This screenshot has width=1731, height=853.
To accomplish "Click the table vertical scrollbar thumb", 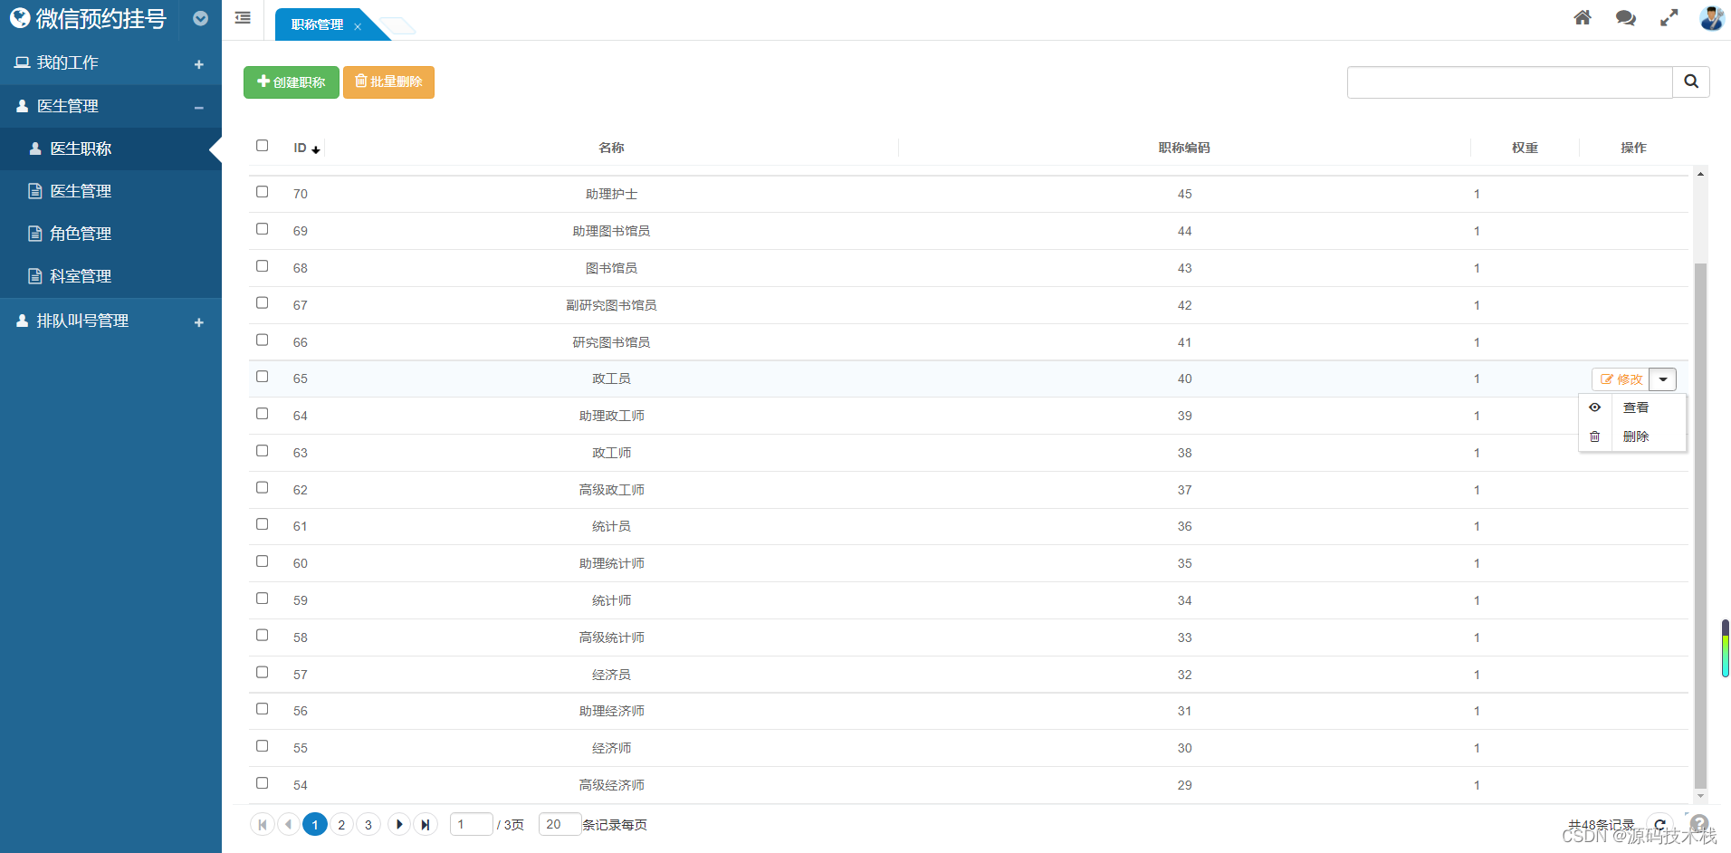I will click(1700, 525).
